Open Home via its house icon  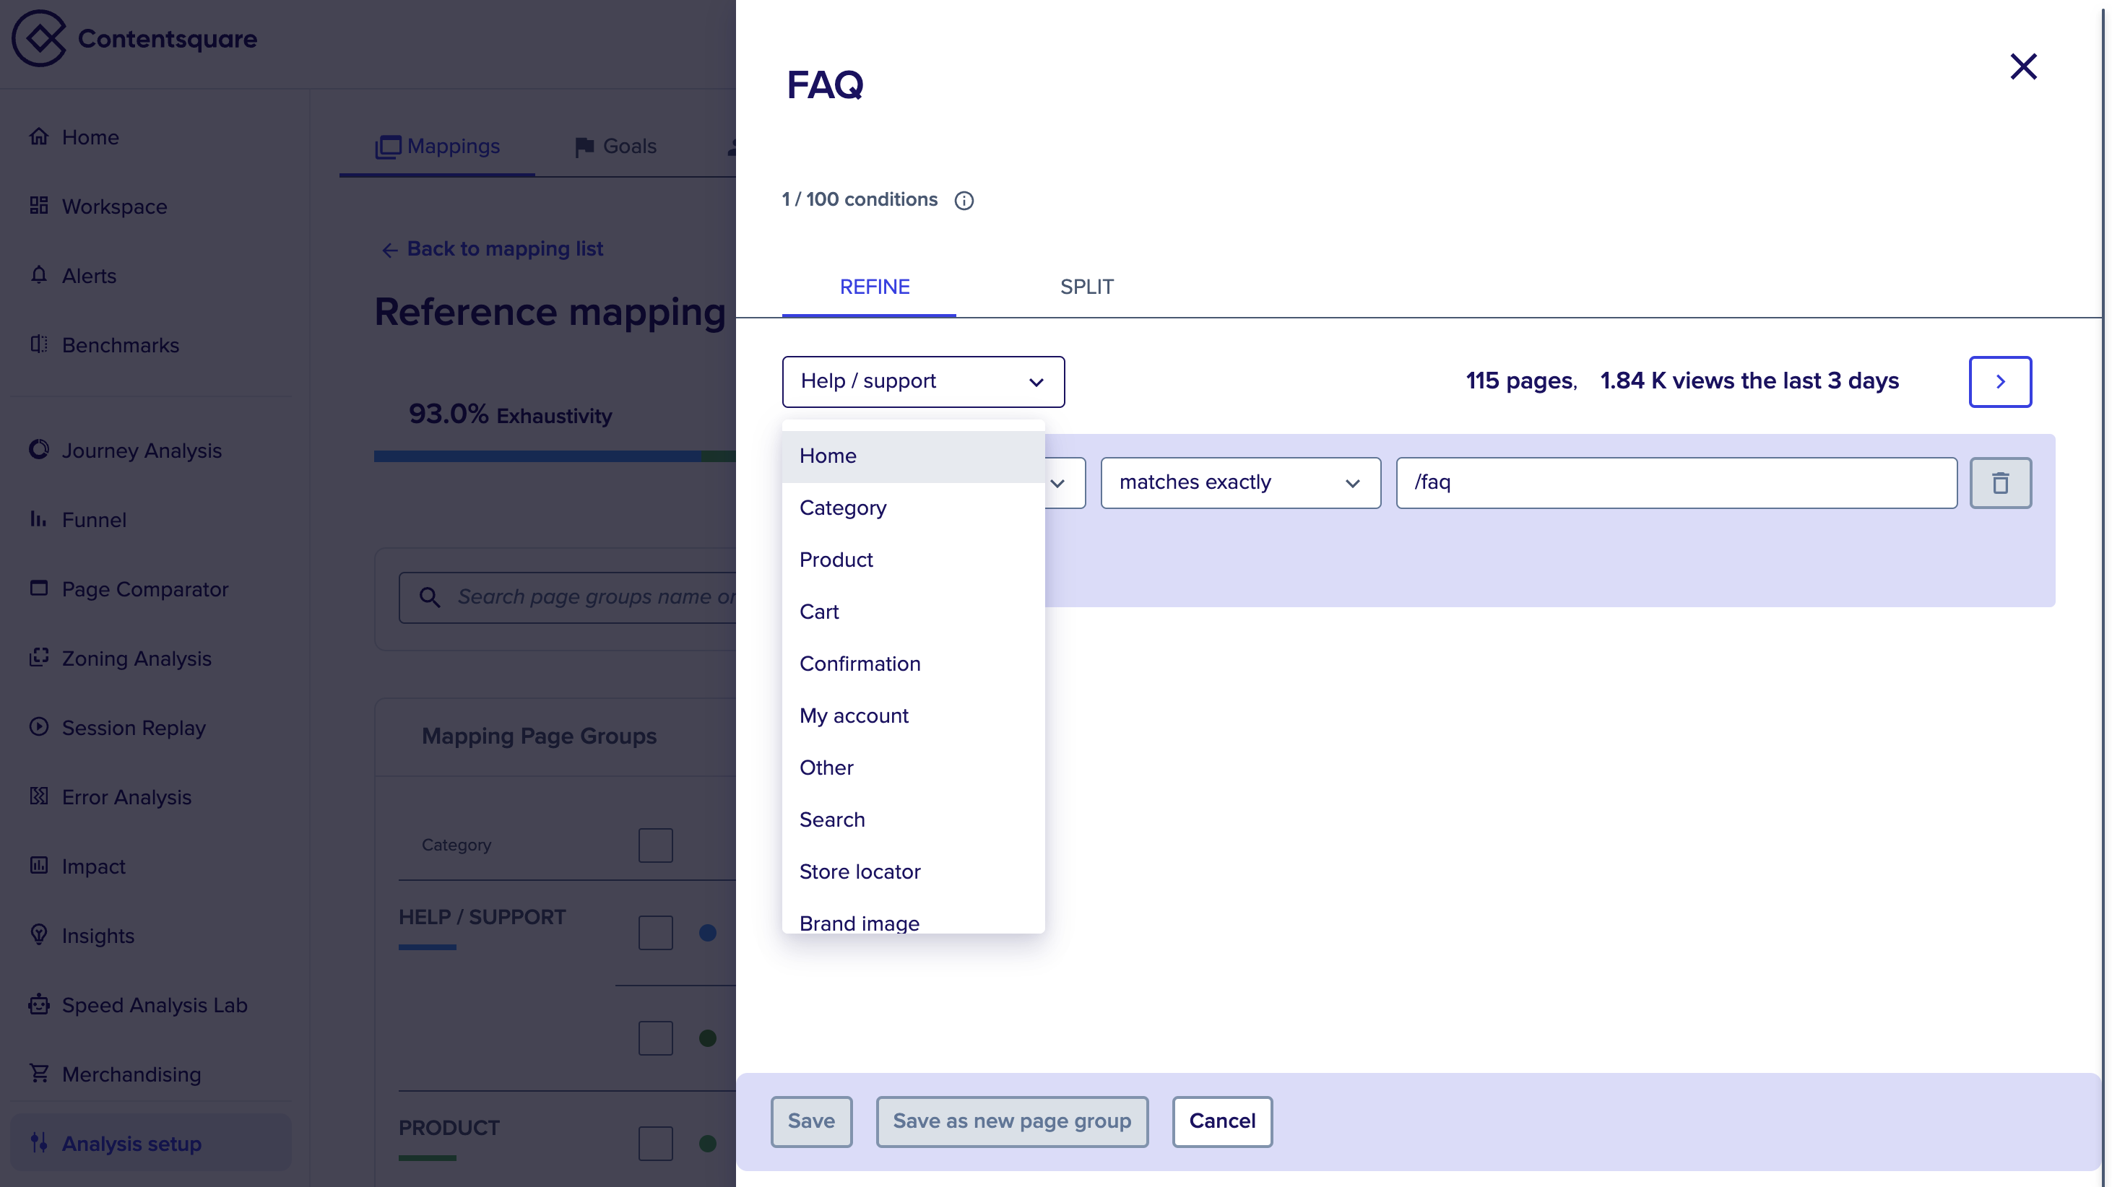click(38, 136)
